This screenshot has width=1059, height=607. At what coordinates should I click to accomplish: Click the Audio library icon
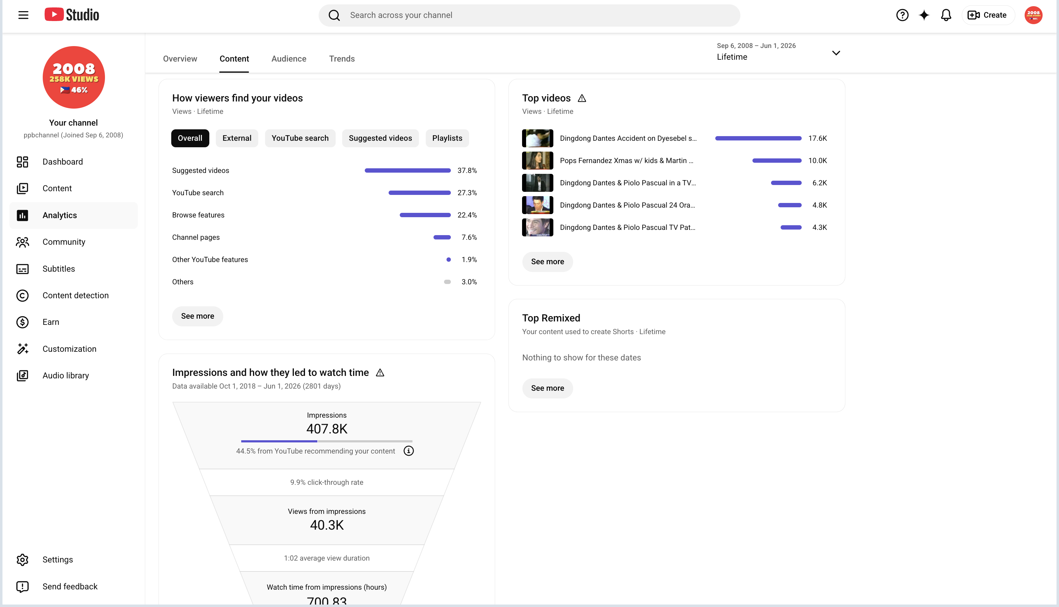point(23,376)
